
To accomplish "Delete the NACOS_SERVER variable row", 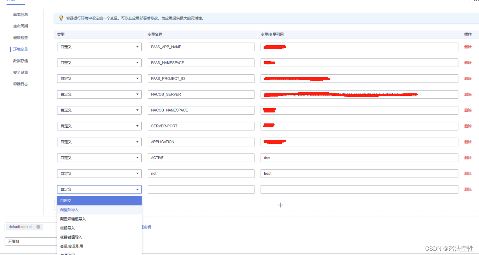I will (x=468, y=94).
